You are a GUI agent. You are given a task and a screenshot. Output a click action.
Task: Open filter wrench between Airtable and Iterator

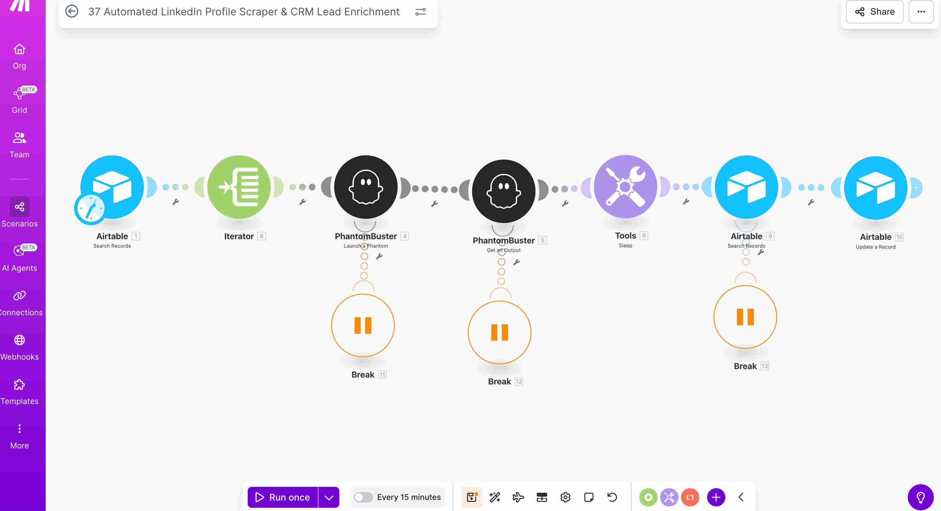click(x=176, y=202)
